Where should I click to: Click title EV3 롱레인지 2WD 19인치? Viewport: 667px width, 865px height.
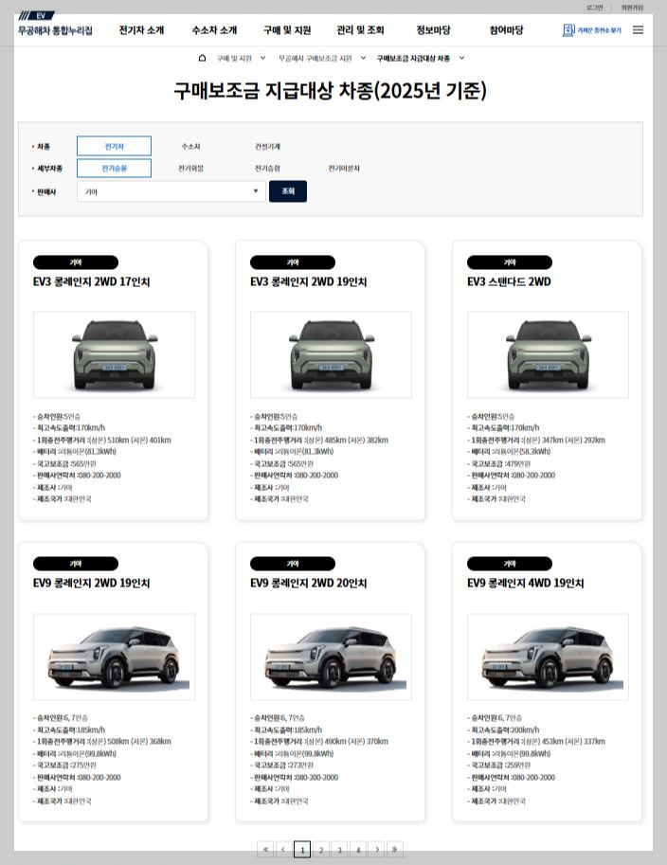pyautogui.click(x=309, y=281)
